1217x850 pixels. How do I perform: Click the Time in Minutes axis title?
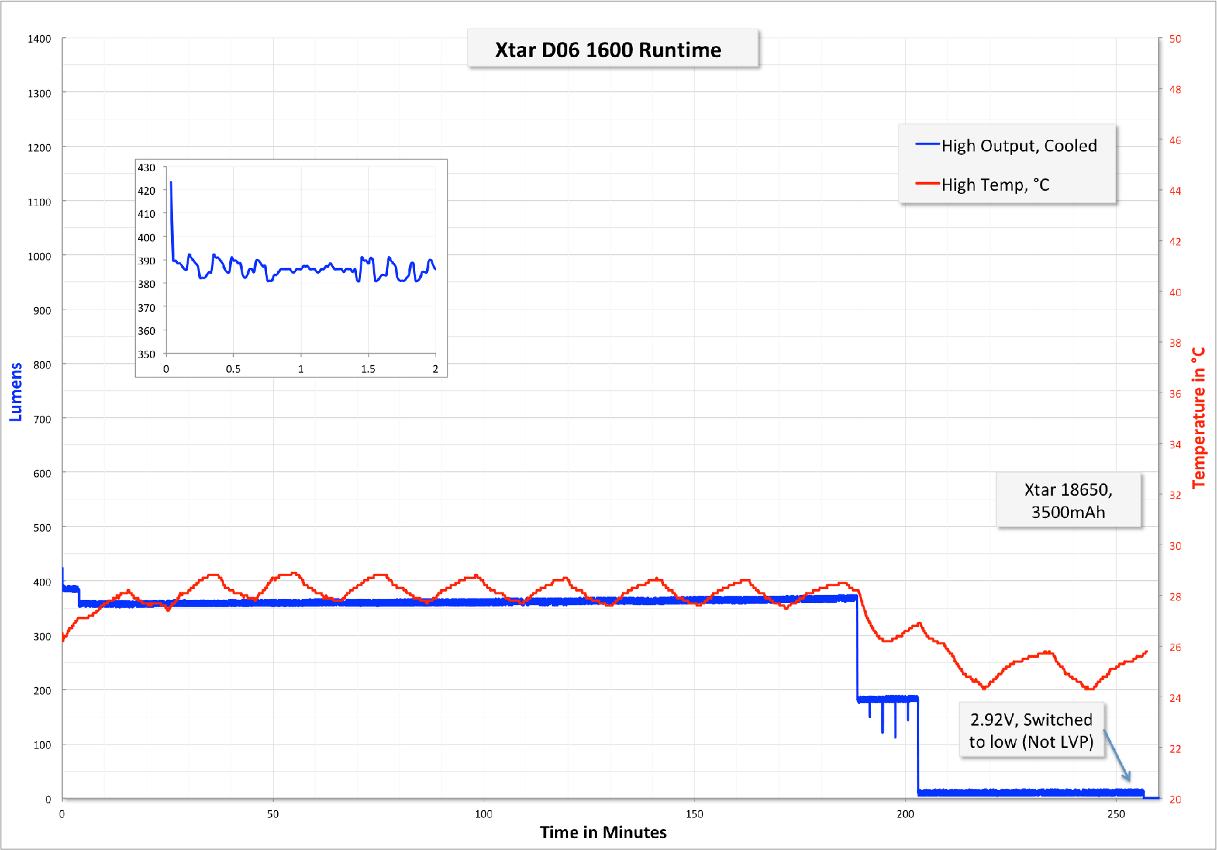pyautogui.click(x=603, y=832)
